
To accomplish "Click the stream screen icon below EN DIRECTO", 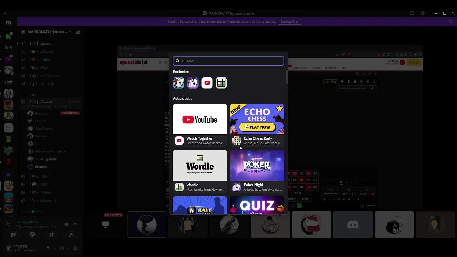I will 105,224.
